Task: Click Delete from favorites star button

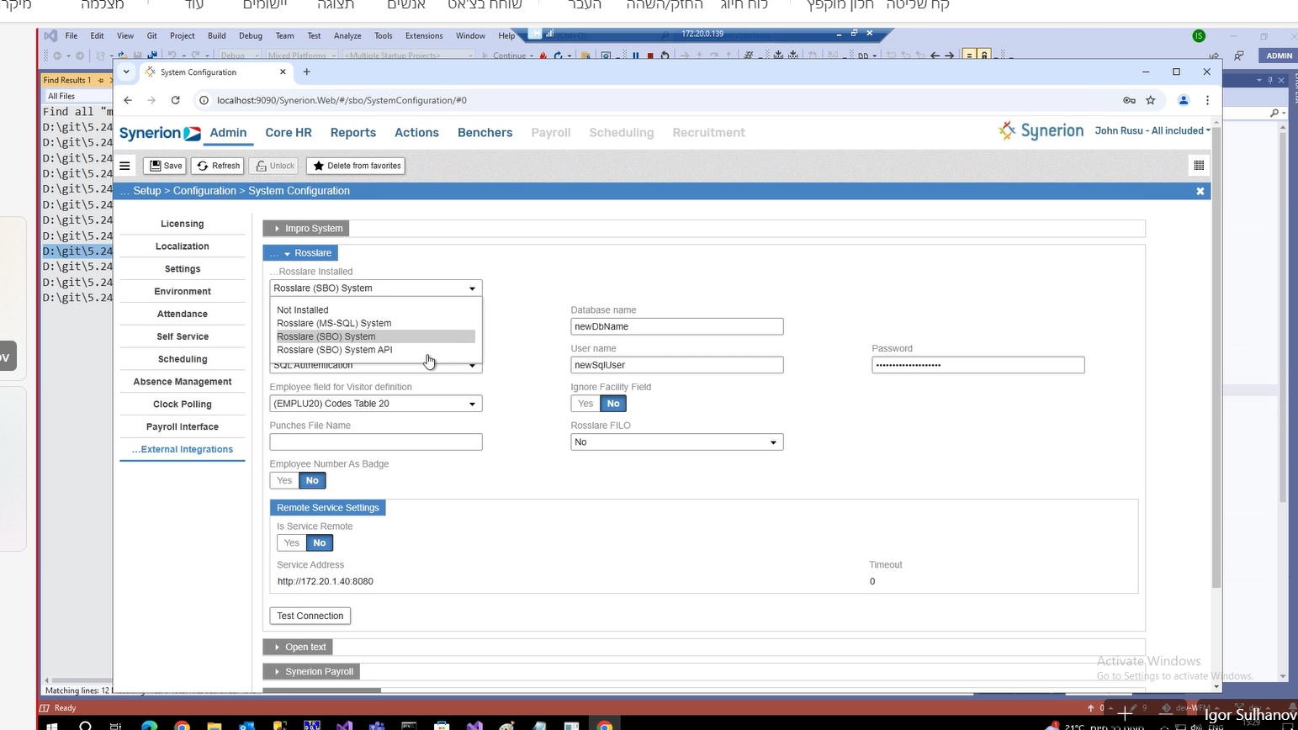Action: point(356,166)
